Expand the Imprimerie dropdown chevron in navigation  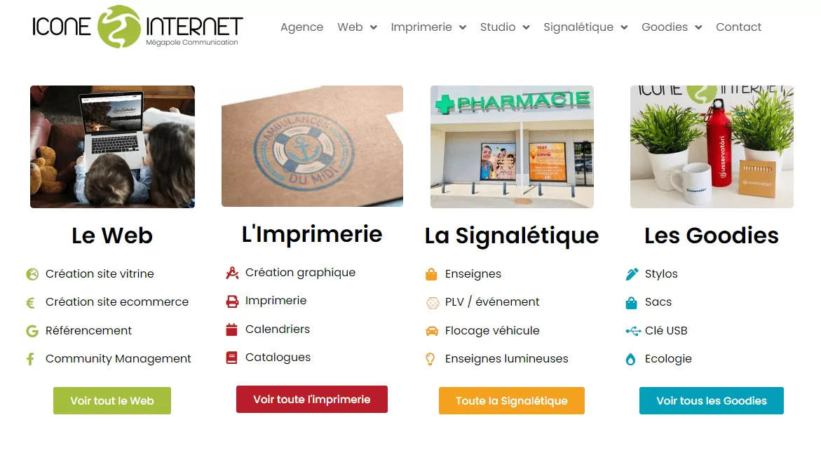tap(463, 28)
